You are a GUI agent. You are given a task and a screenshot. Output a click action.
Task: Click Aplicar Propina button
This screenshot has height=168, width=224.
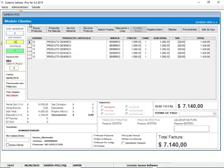click(x=106, y=29)
